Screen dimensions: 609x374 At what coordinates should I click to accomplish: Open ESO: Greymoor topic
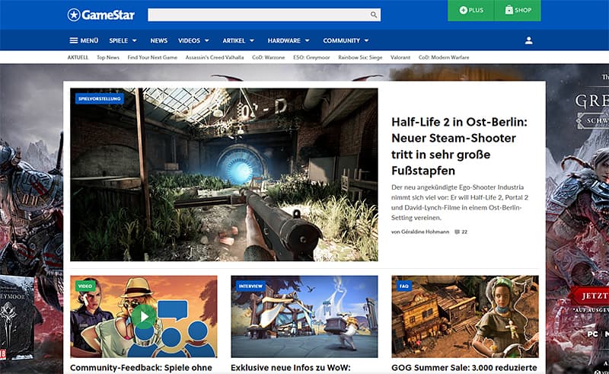pyautogui.click(x=311, y=57)
